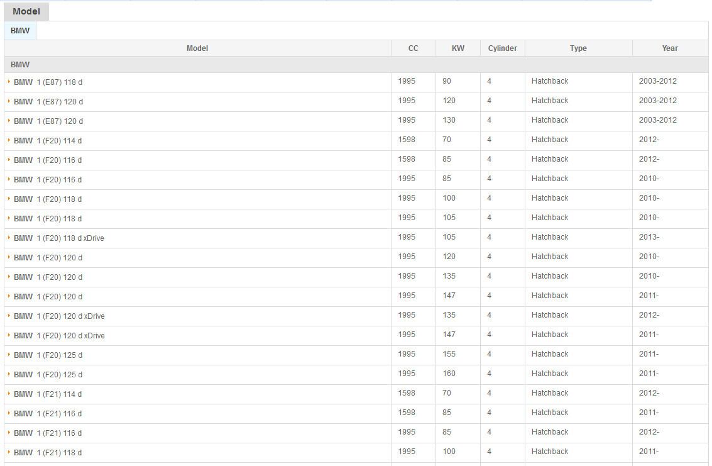Click KW 160 in F20 125 d row
The width and height of the screenshot is (712, 466).
click(x=449, y=374)
